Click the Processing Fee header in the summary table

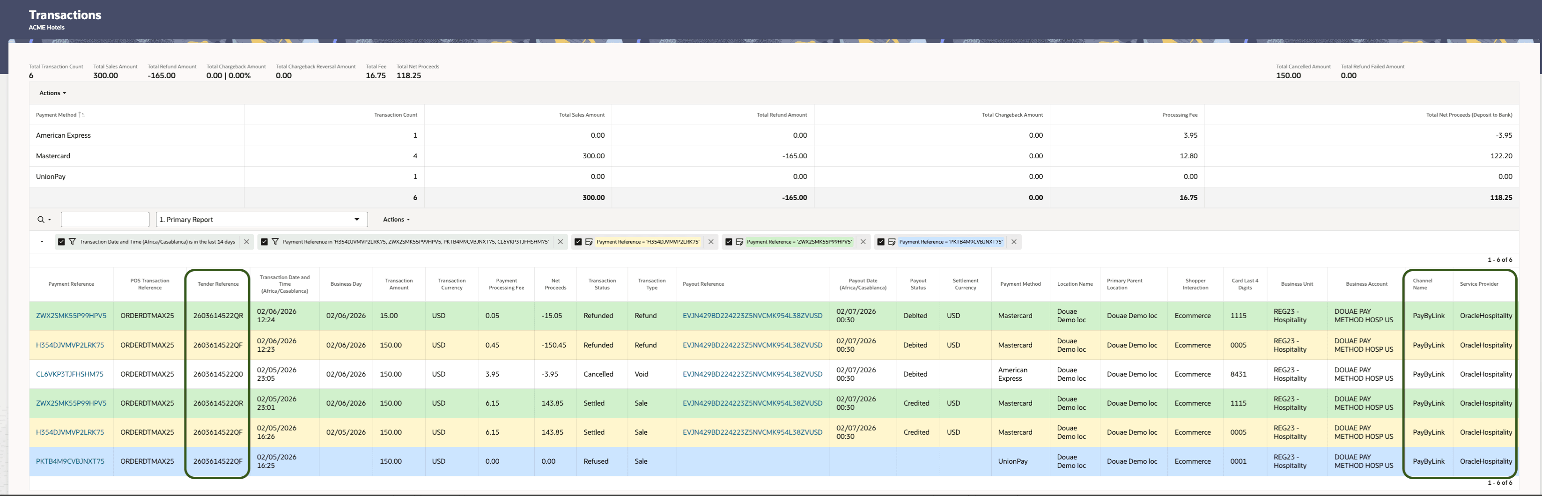tap(1180, 115)
